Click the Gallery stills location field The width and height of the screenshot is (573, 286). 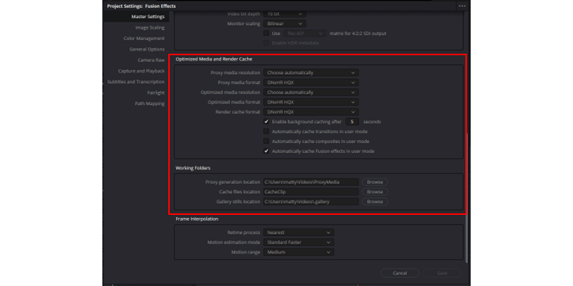[311, 202]
